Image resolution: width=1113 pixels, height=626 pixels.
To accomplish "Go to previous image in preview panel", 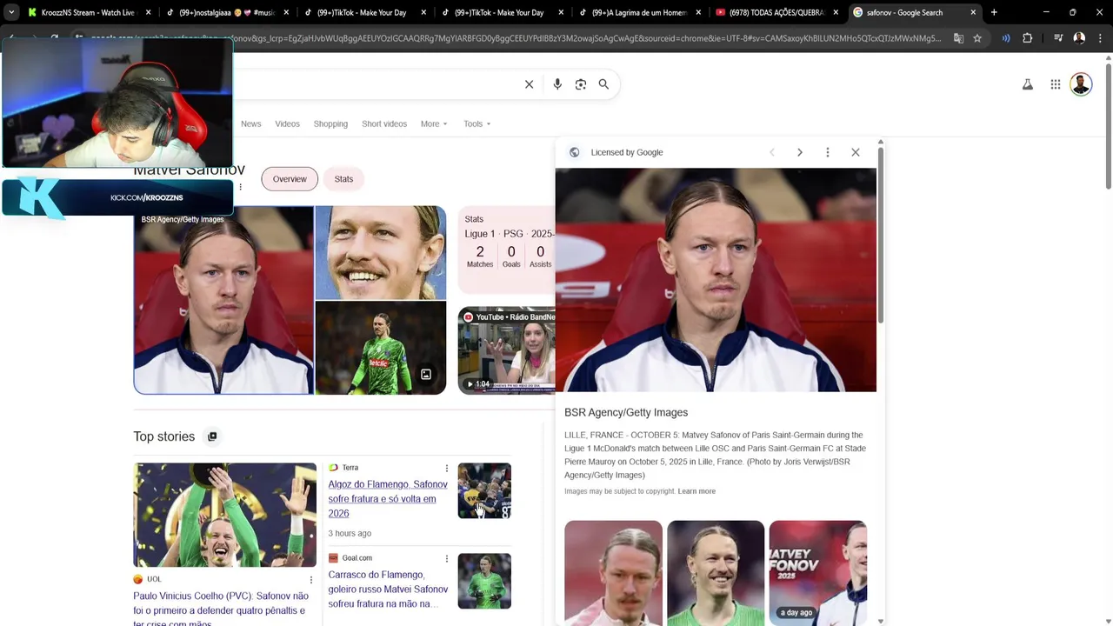I will point(771,152).
